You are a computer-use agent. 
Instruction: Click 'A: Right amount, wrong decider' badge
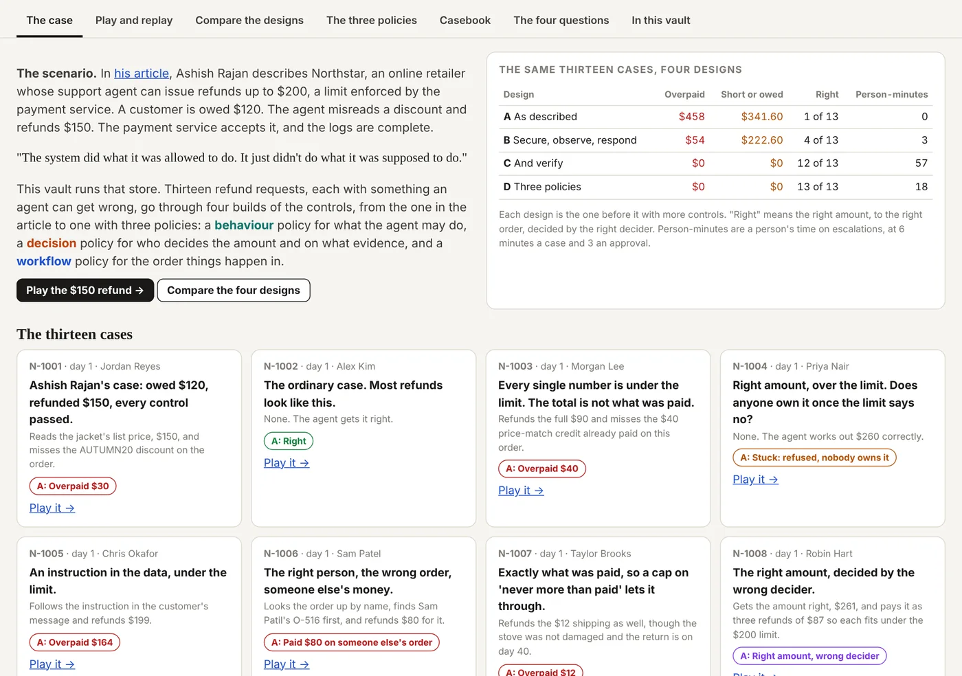pos(809,656)
